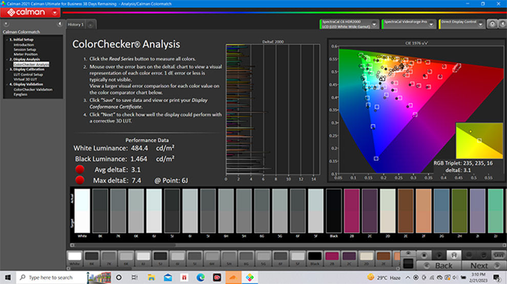Click the comparator chart horizontal scrollbar

(x=287, y=245)
